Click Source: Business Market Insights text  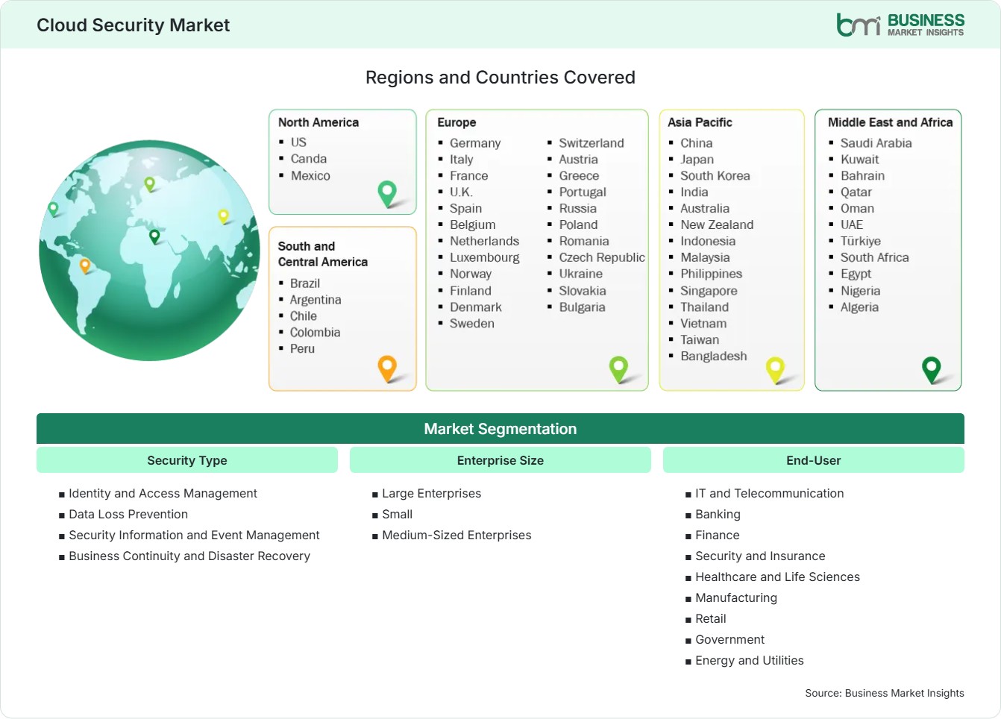(885, 693)
